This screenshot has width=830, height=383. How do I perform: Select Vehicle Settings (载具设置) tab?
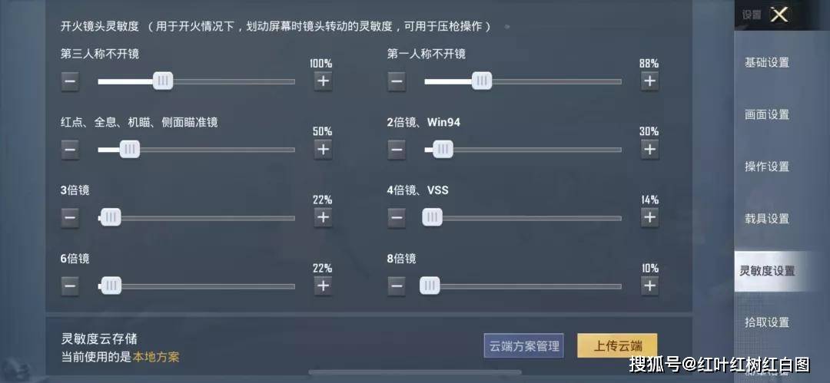pyautogui.click(x=767, y=219)
